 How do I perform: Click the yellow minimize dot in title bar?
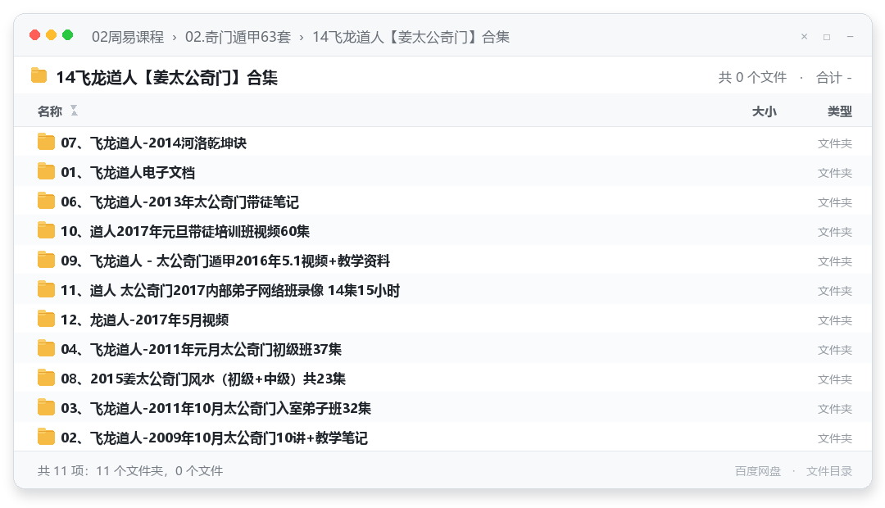coord(52,35)
